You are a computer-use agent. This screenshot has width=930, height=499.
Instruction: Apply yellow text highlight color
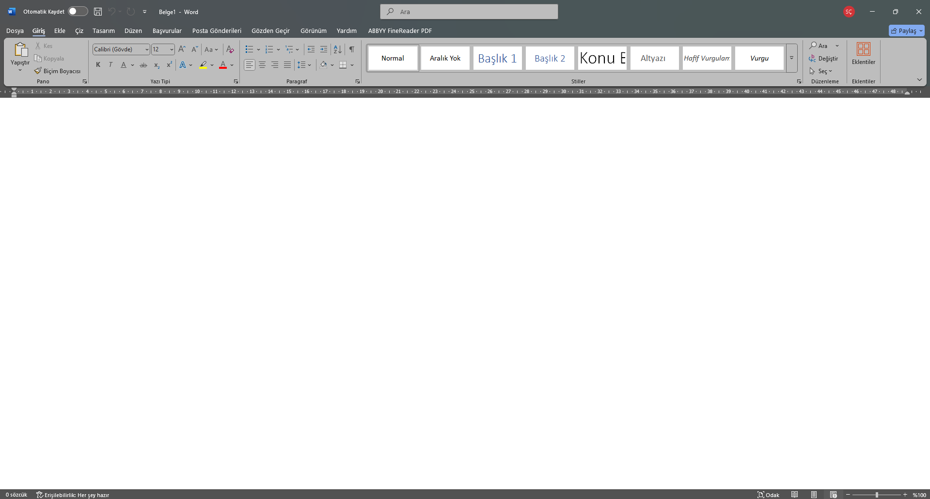[x=203, y=65]
